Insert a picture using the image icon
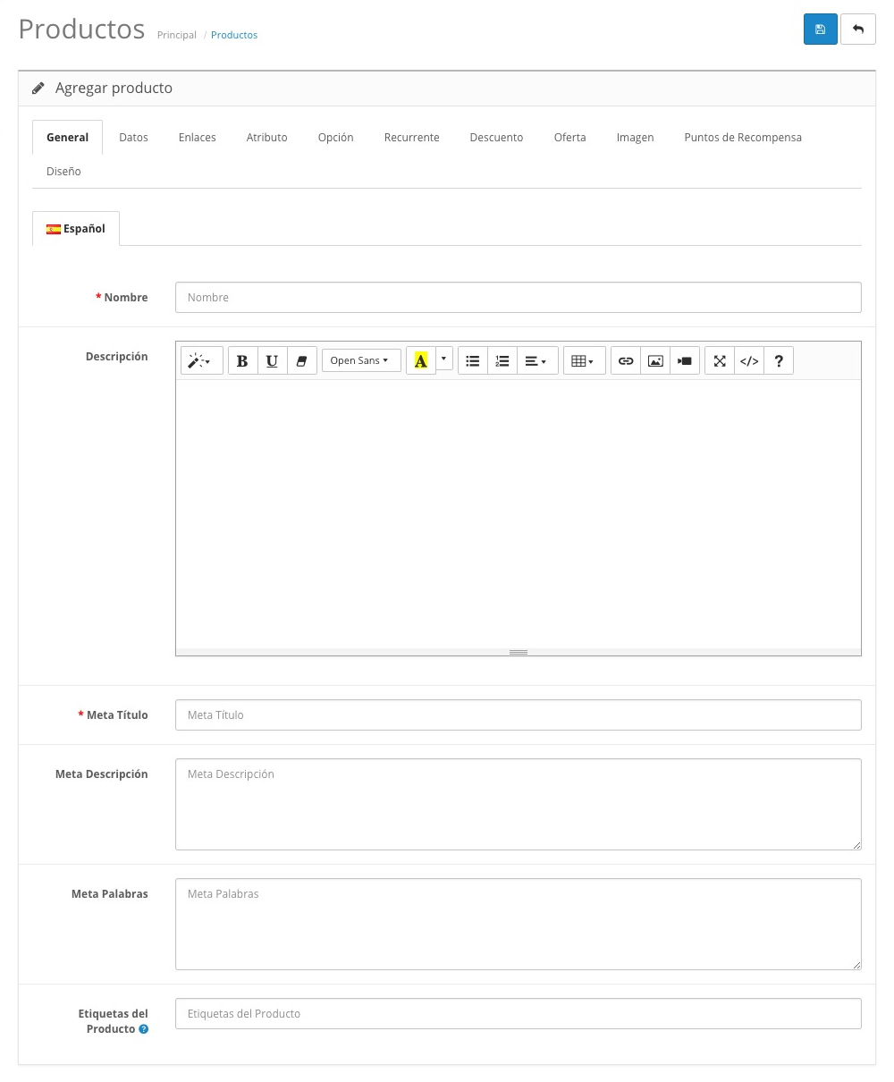 [655, 361]
